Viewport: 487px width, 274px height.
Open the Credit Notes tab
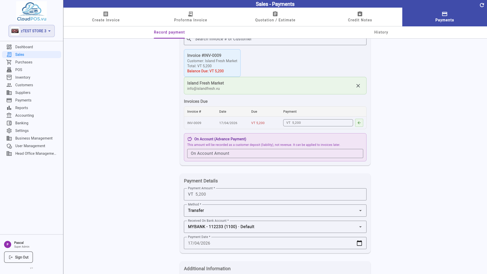(360, 17)
